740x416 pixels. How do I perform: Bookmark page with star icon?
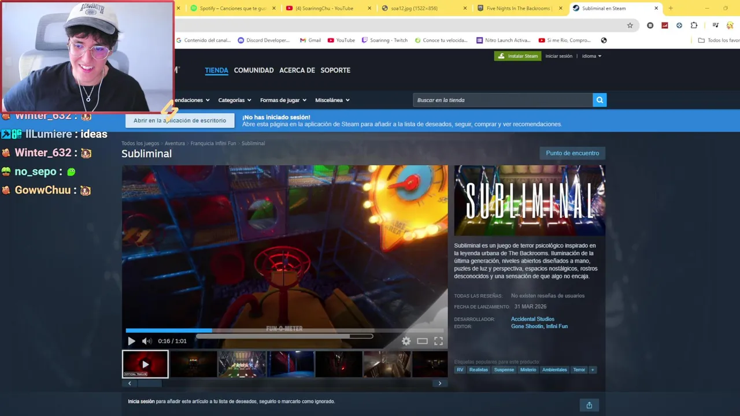pos(630,25)
